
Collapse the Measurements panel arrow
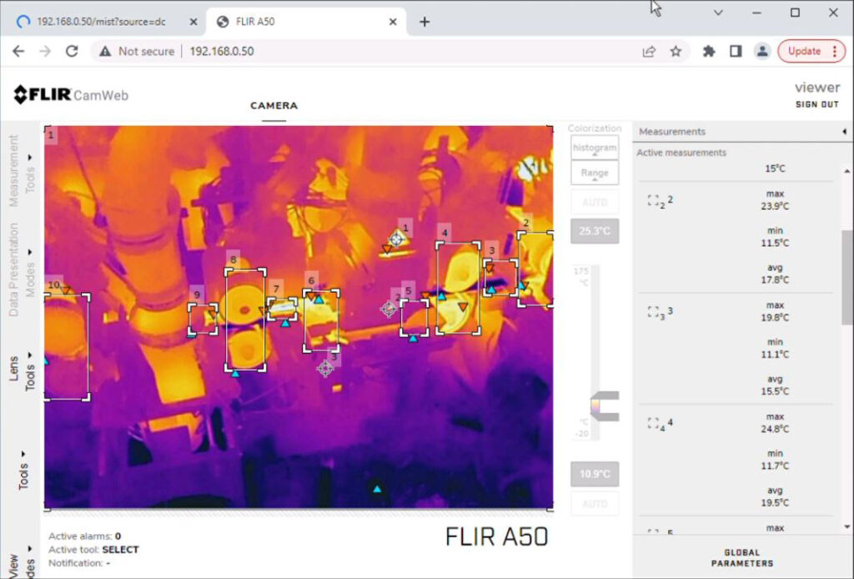(844, 132)
